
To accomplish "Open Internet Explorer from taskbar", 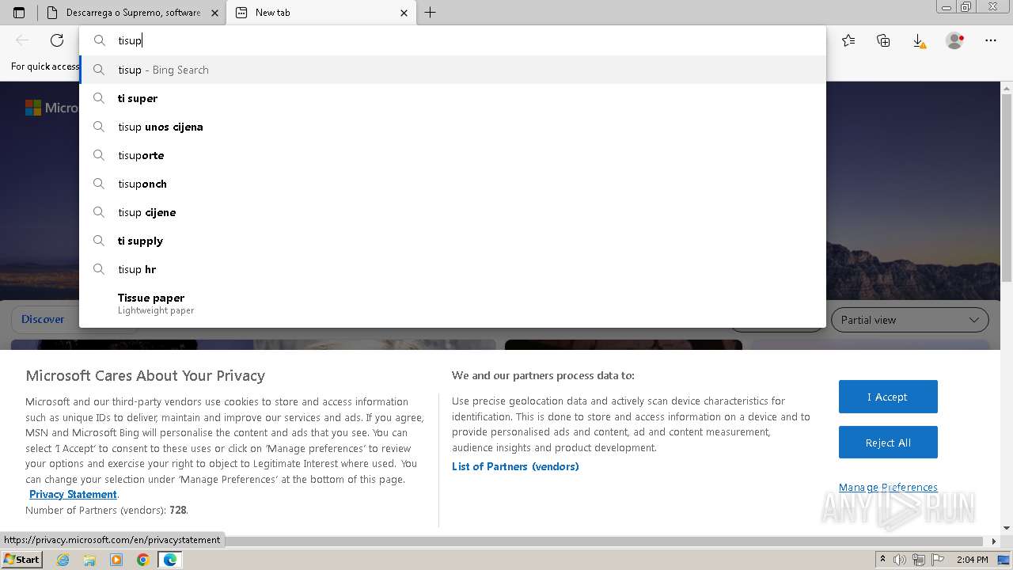I will 63,560.
